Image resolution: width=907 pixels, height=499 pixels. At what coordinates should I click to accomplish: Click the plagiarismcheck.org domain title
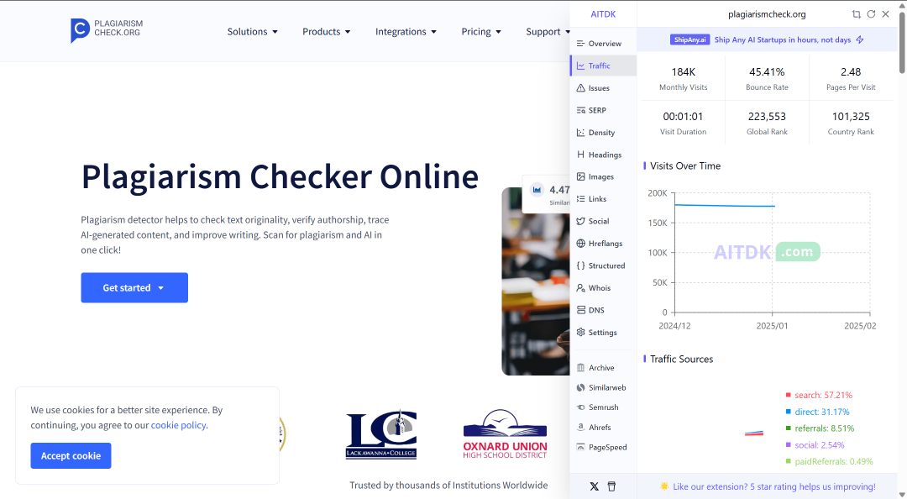point(767,14)
